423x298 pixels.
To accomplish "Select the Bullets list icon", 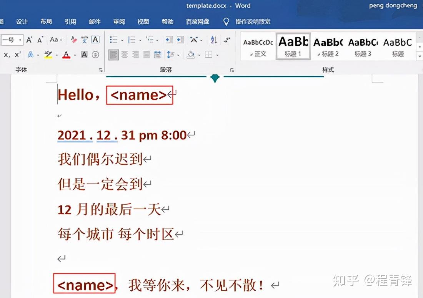I will [x=113, y=40].
